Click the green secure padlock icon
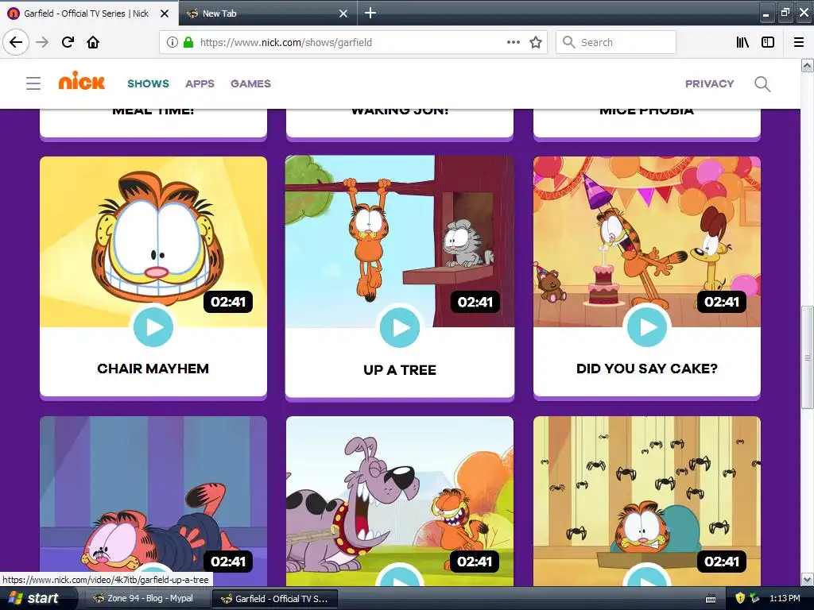This screenshot has width=814, height=610. 188,42
